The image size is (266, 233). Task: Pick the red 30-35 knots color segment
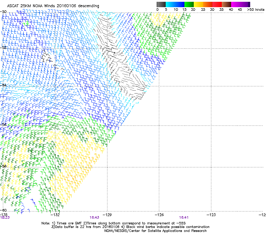[217, 4]
